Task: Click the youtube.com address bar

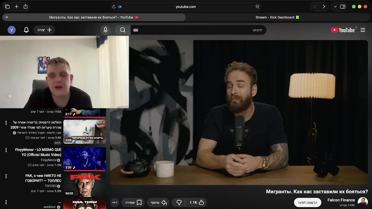Action: 186,7
